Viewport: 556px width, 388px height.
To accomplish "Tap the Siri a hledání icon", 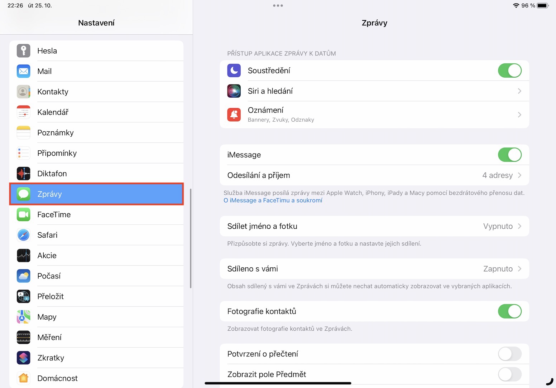I will coord(234,91).
